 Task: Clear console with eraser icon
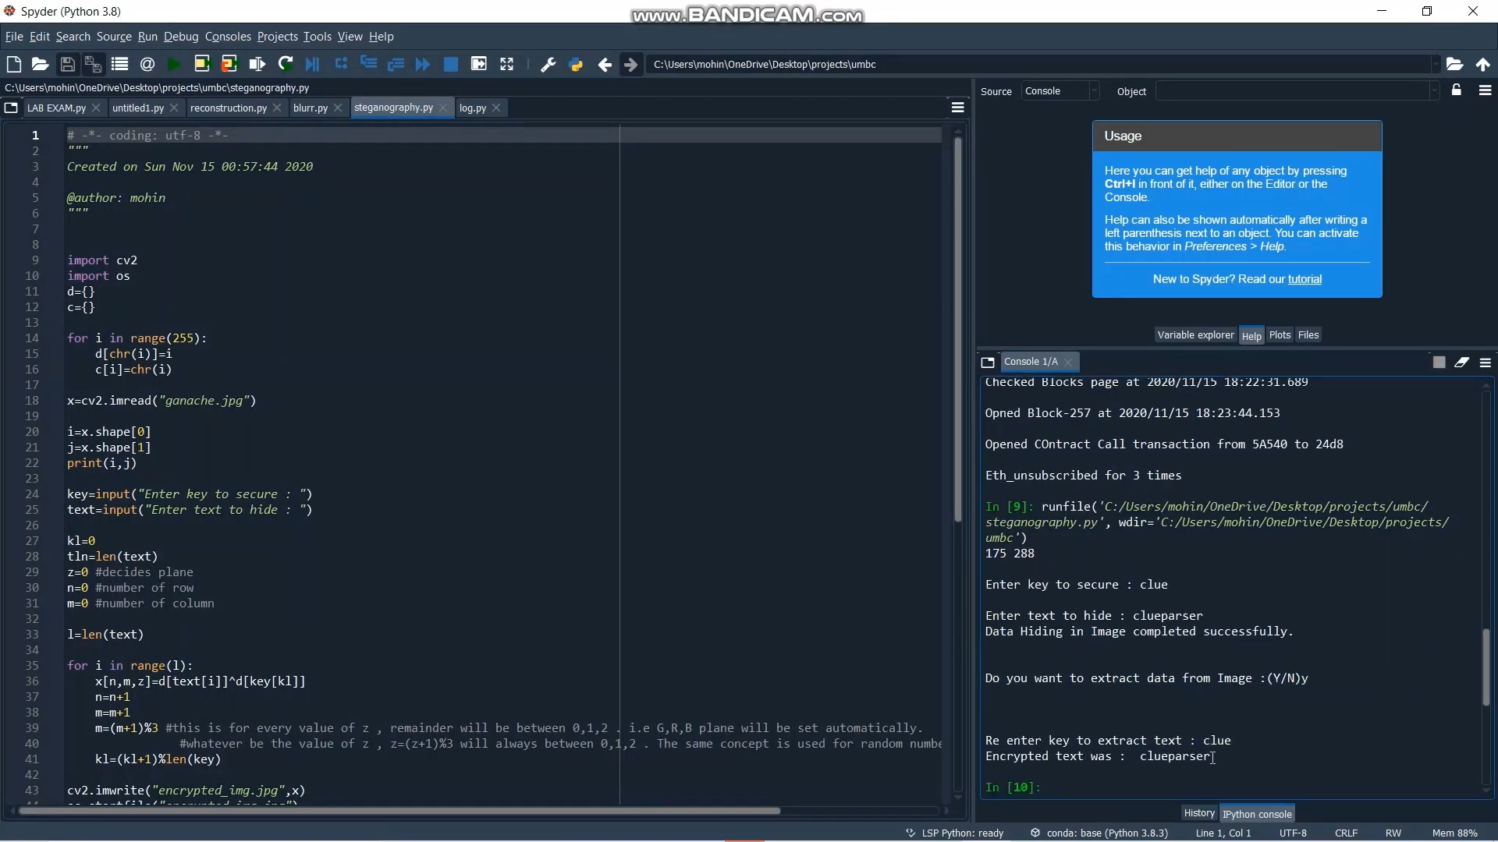click(x=1461, y=363)
